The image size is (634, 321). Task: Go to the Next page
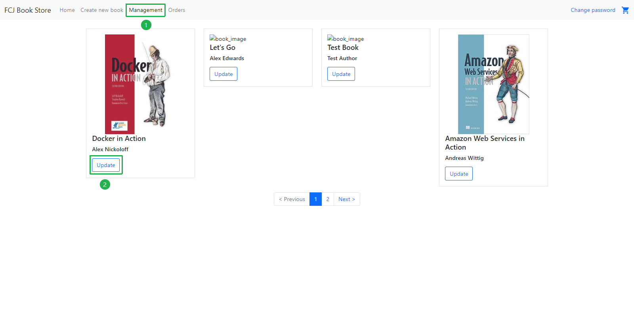[x=347, y=199]
